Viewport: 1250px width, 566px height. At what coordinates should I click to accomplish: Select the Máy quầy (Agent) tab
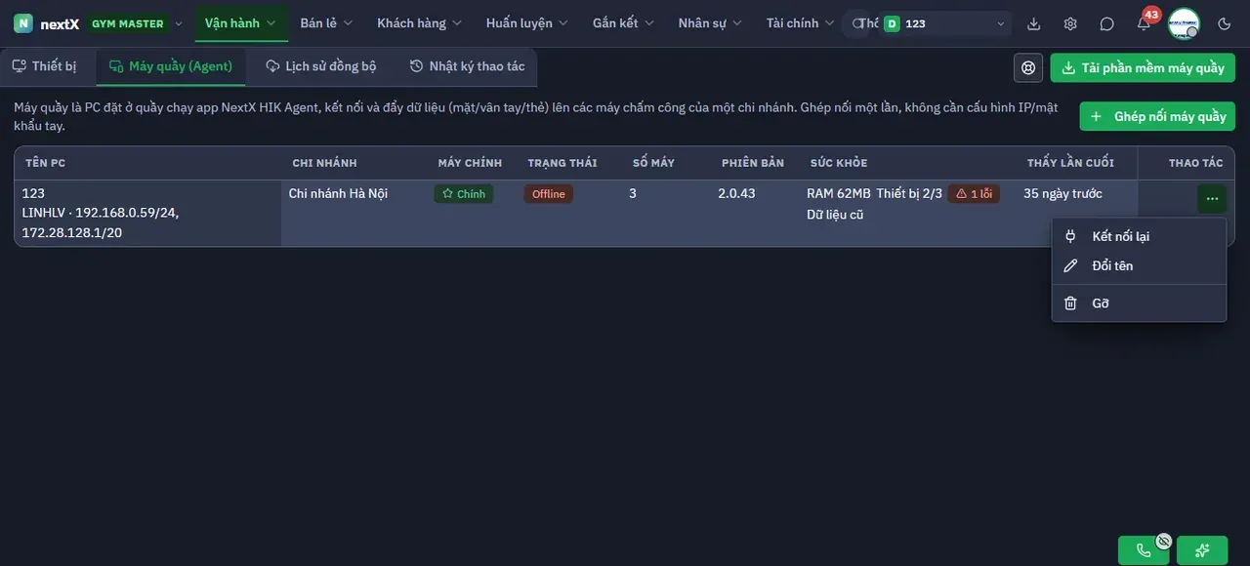pyautogui.click(x=172, y=66)
